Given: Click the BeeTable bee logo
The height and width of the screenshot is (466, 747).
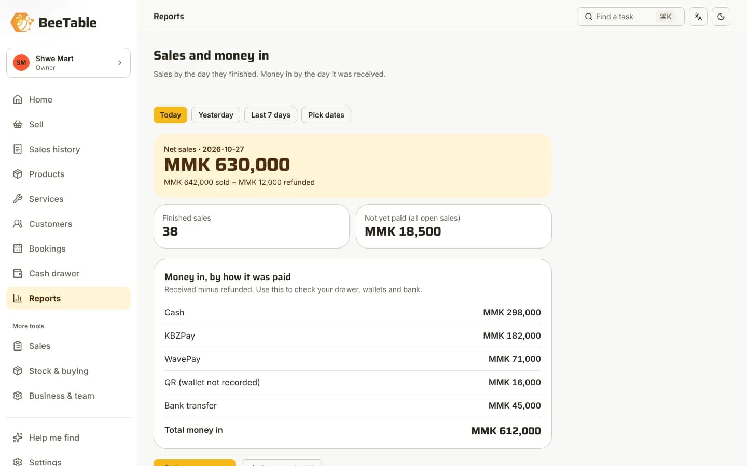Looking at the screenshot, I should tap(22, 22).
